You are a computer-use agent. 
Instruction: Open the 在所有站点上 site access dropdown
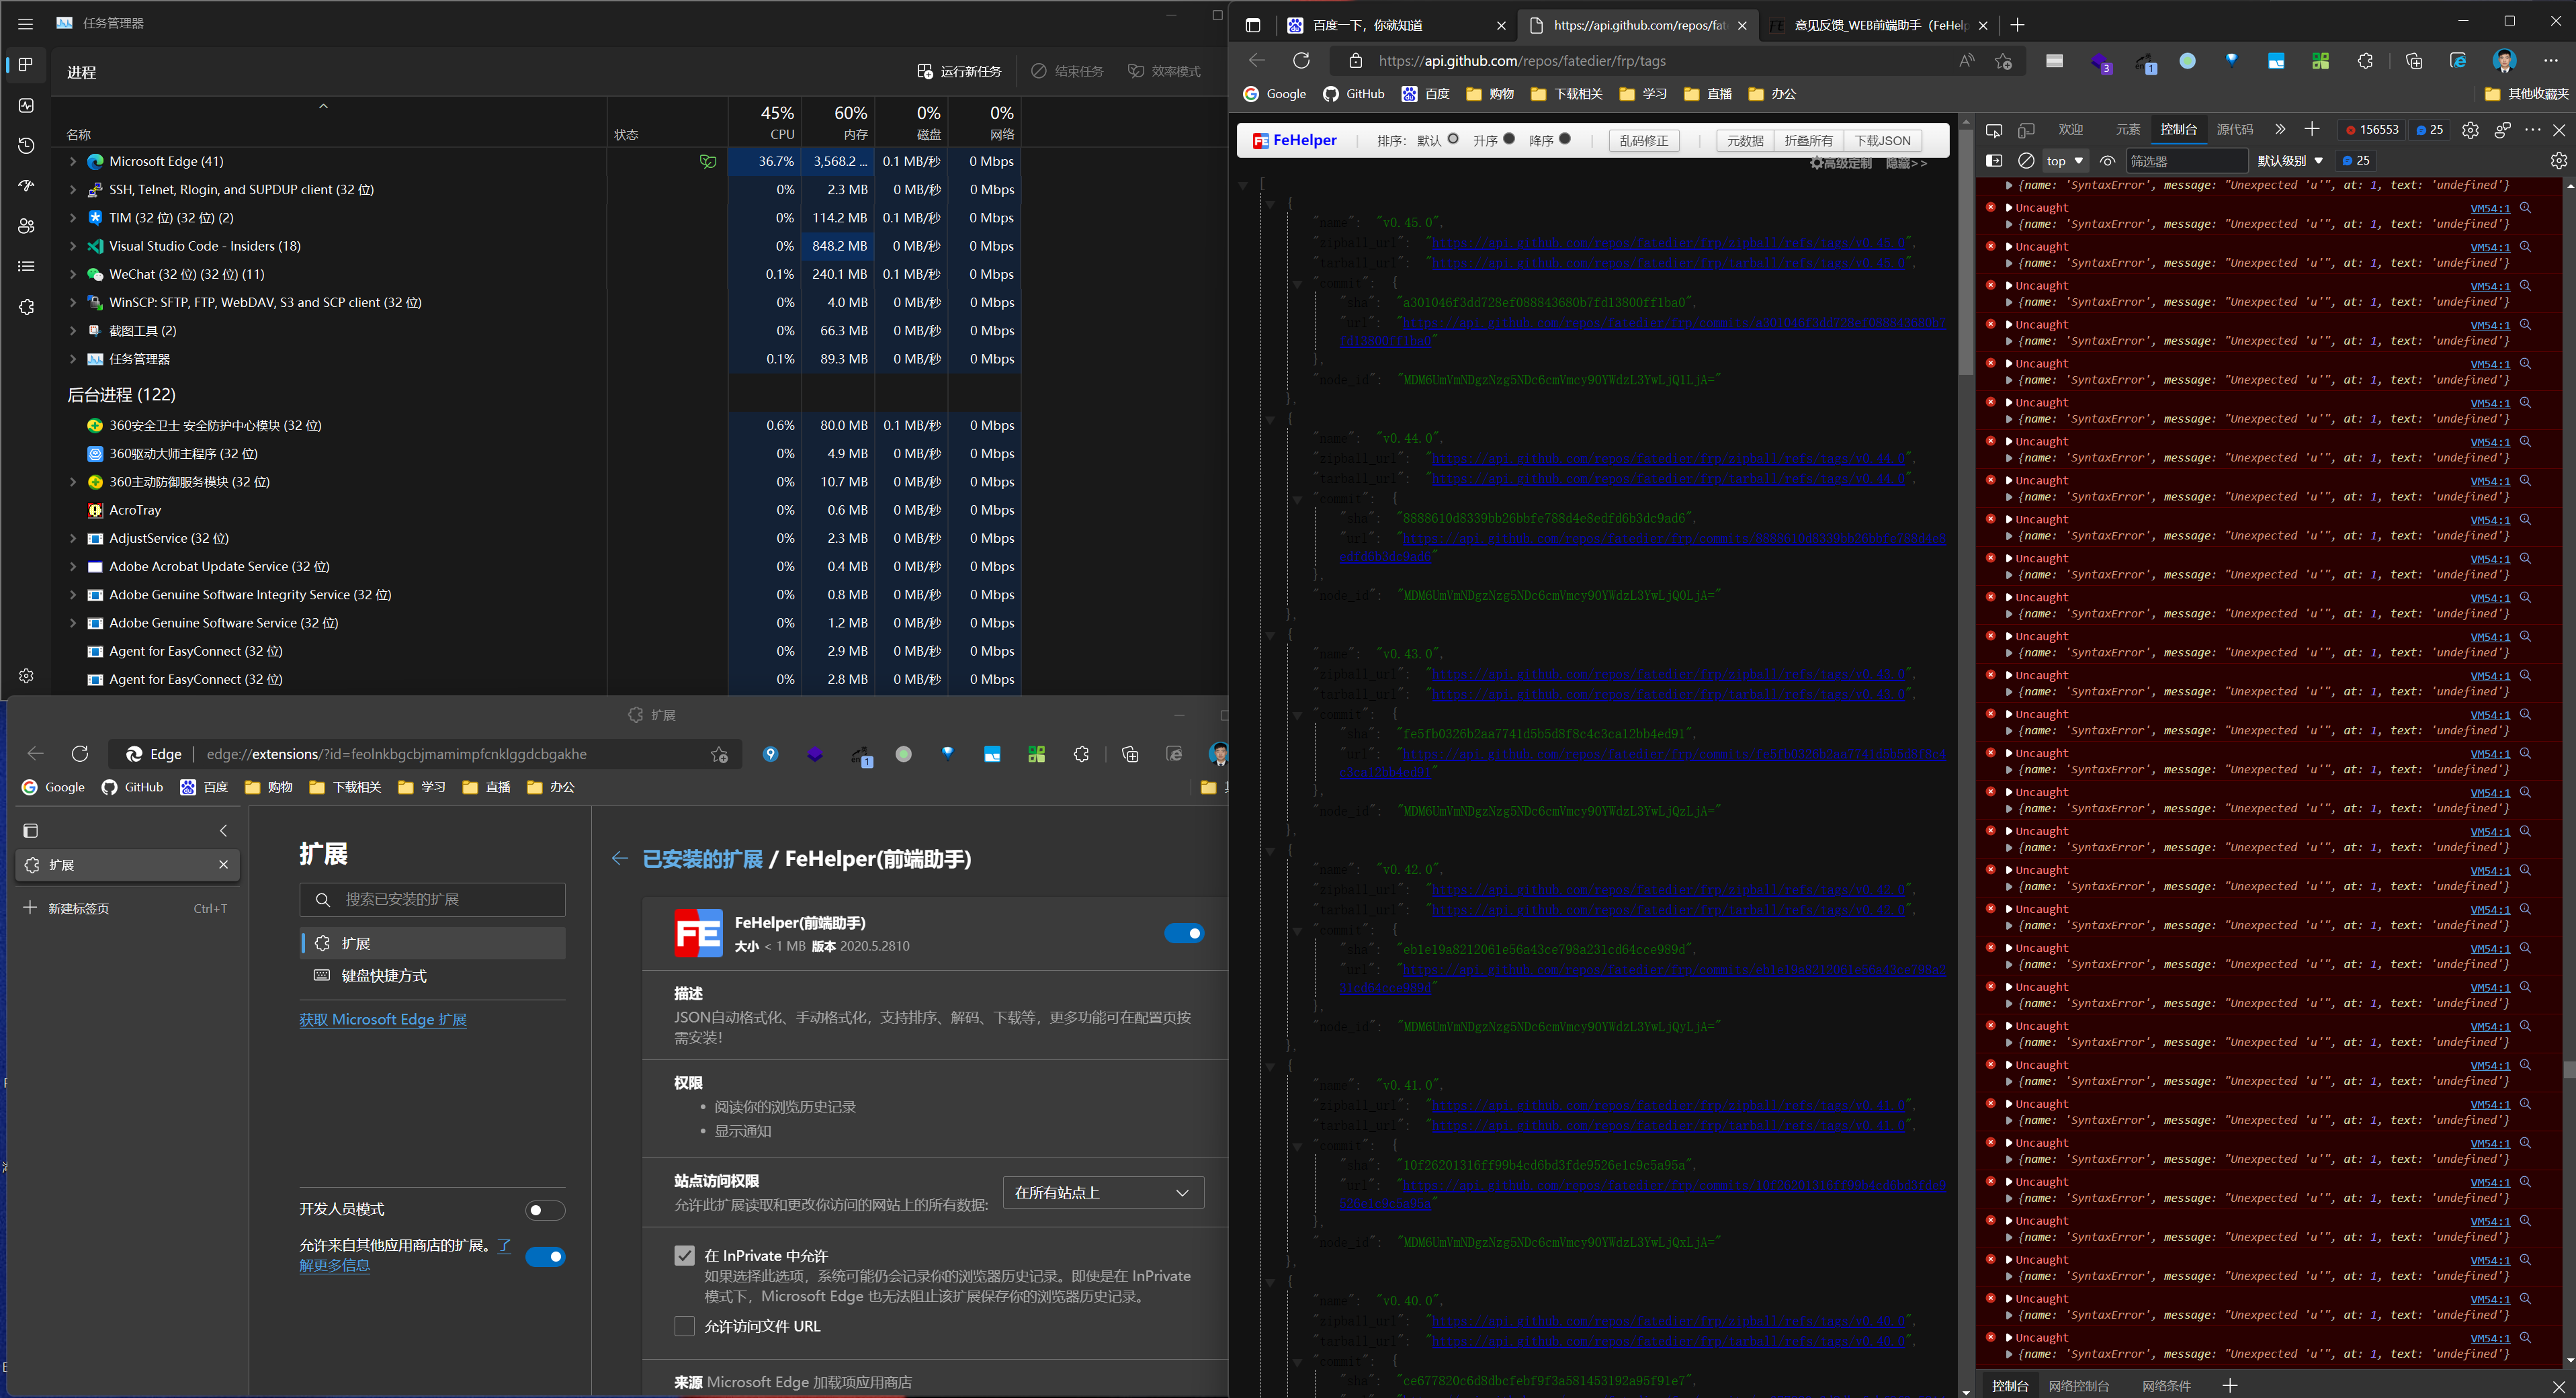(x=1102, y=1192)
